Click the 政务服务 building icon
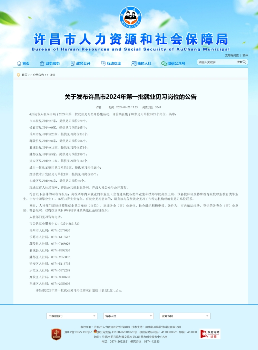 click(x=42, y=63)
